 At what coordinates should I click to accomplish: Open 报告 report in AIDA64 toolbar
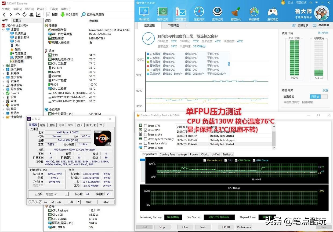pyautogui.click(x=52, y=15)
